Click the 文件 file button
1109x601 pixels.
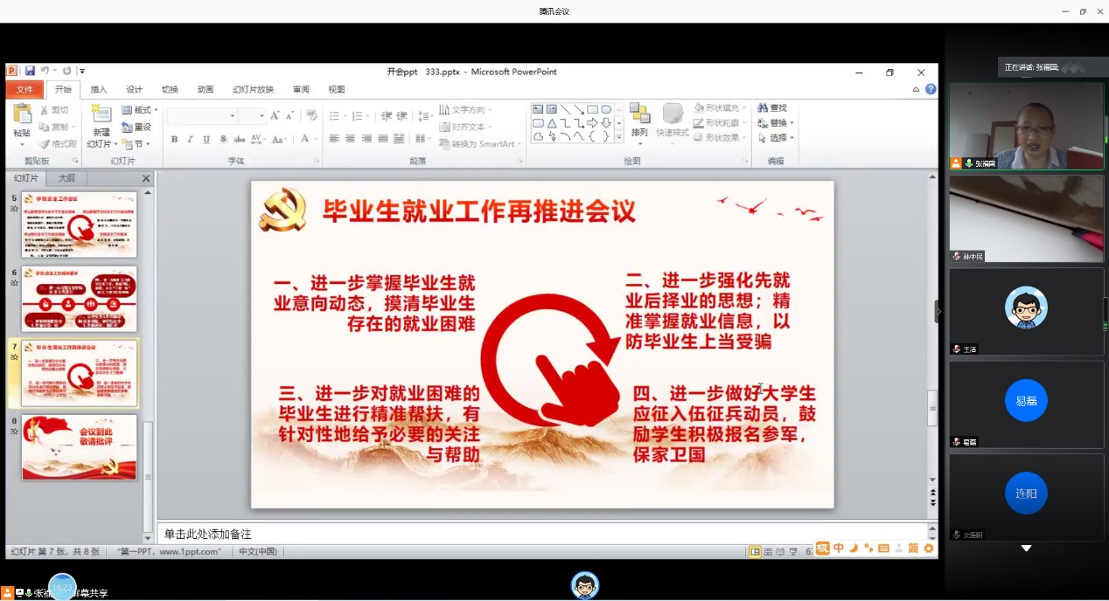click(x=24, y=89)
